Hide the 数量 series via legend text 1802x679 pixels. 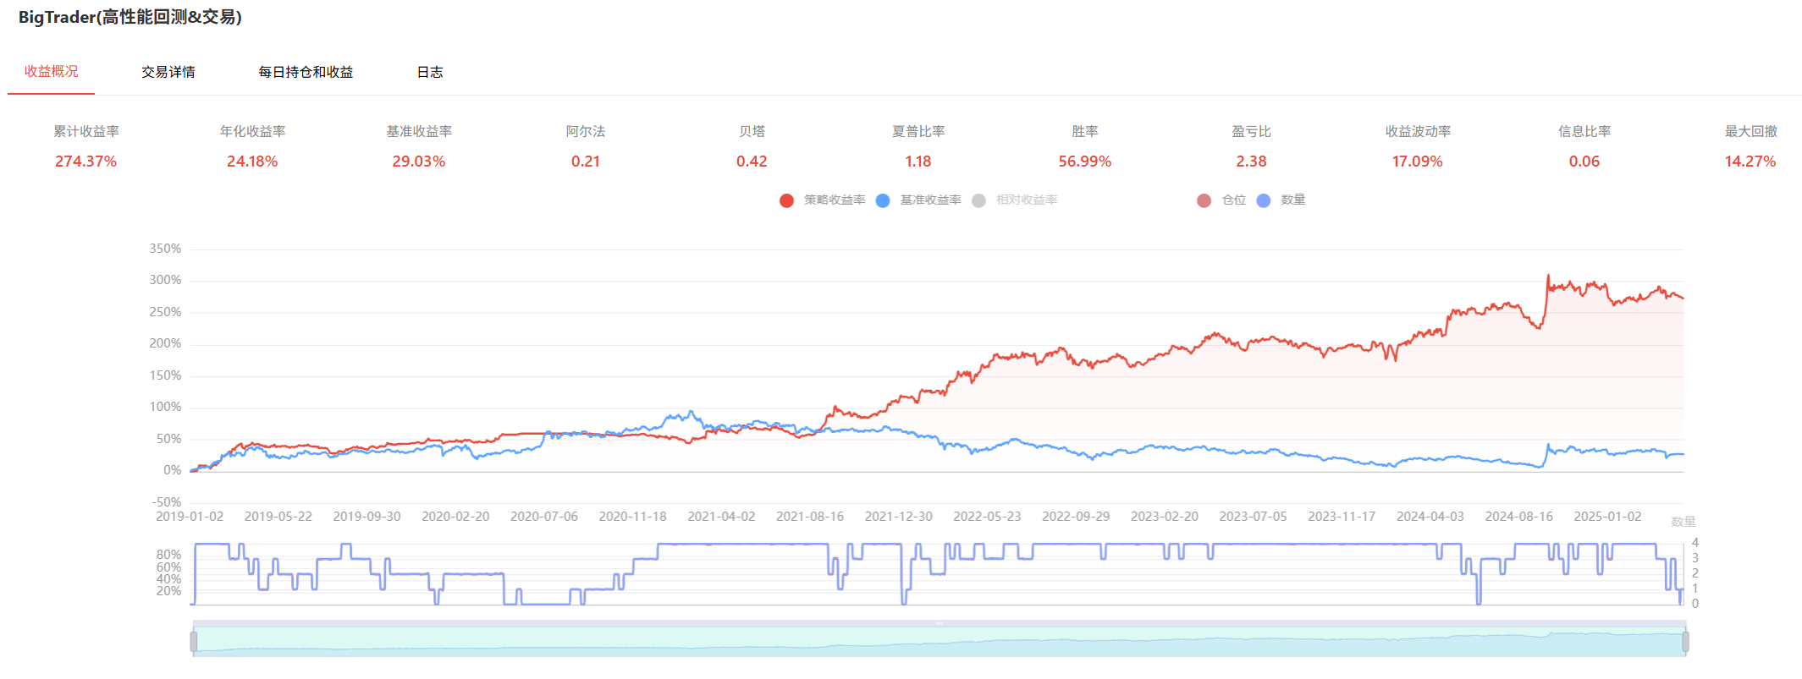pos(1292,200)
